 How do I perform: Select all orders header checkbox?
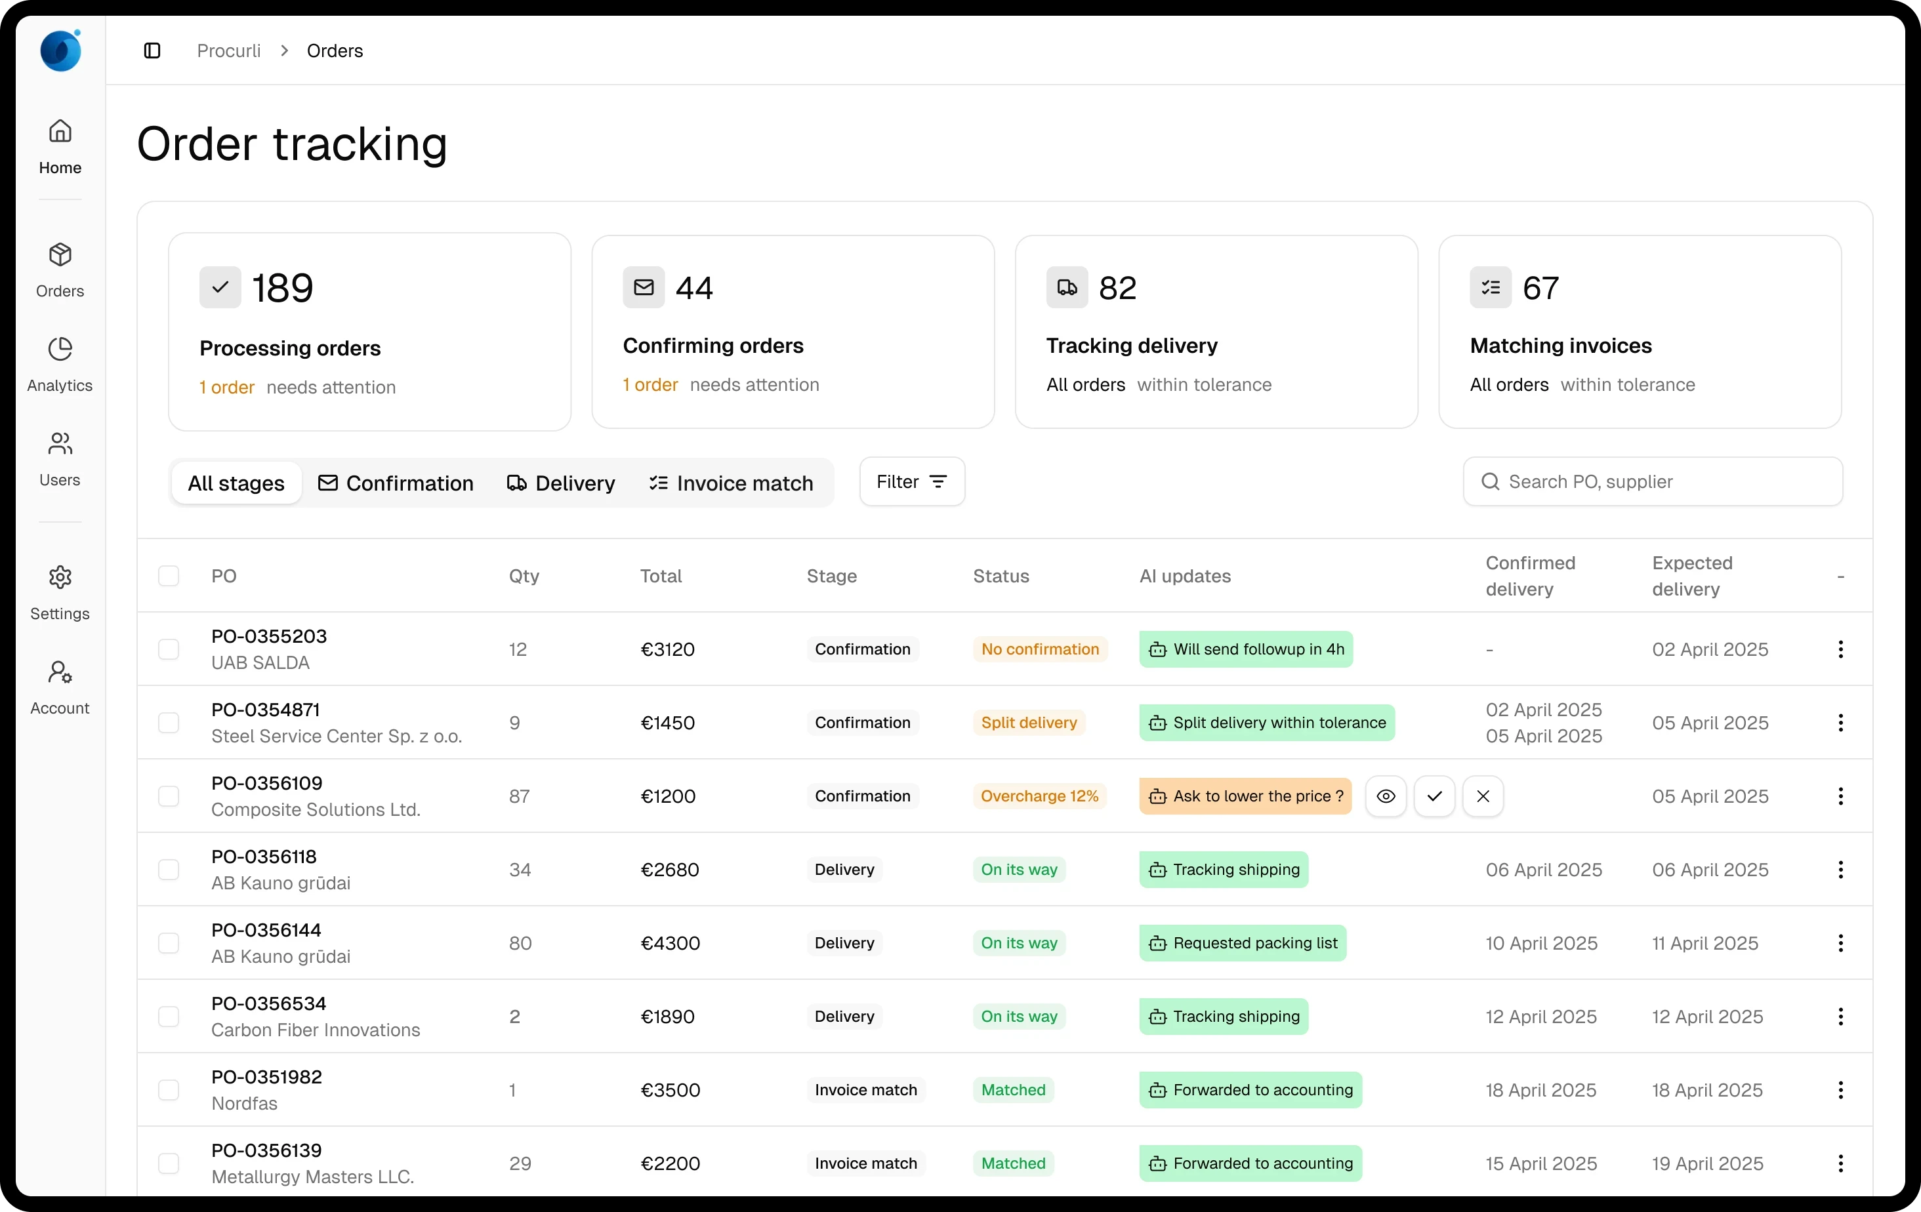(x=169, y=576)
